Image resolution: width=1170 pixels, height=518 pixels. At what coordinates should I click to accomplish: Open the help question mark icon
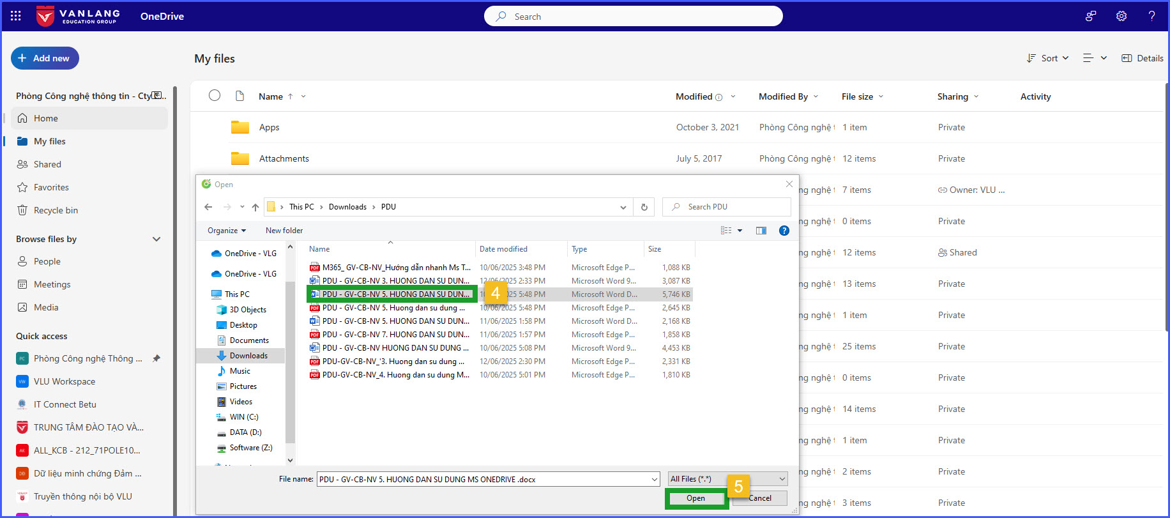tap(1151, 16)
